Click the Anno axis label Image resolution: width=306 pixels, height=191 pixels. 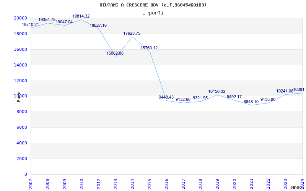pos(296,187)
